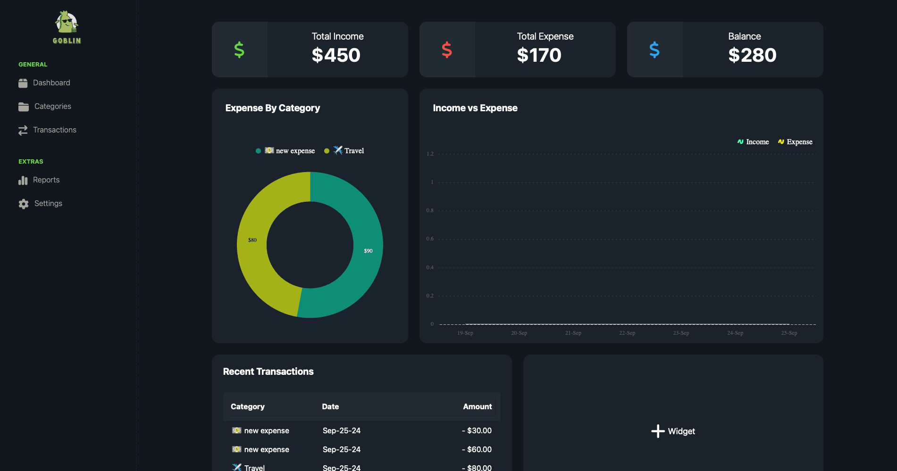Click the Dashboard calendar icon
897x471 pixels.
(x=23, y=83)
